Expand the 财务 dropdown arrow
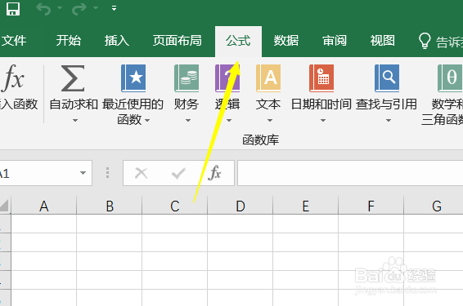Screen dimensions: 463x306 188,120
